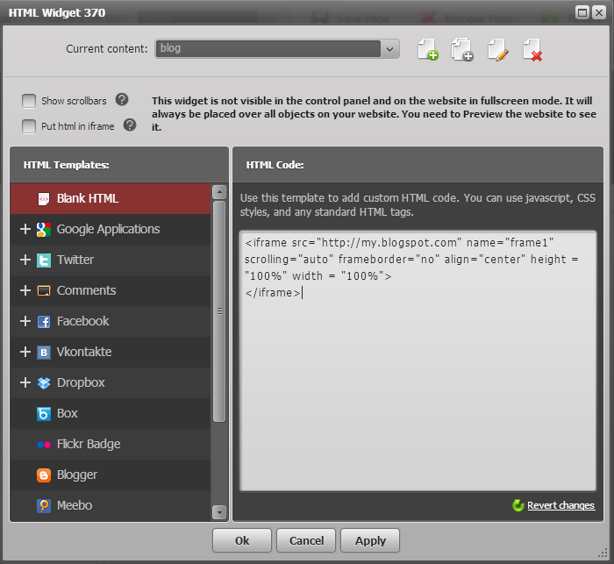The image size is (614, 564).
Task: Click the Vkontakte template label
Action: [84, 352]
